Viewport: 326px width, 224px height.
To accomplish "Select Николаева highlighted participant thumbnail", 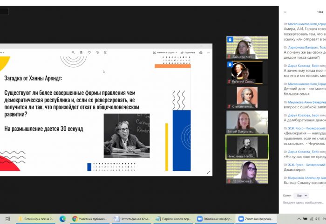I will tap(247, 147).
